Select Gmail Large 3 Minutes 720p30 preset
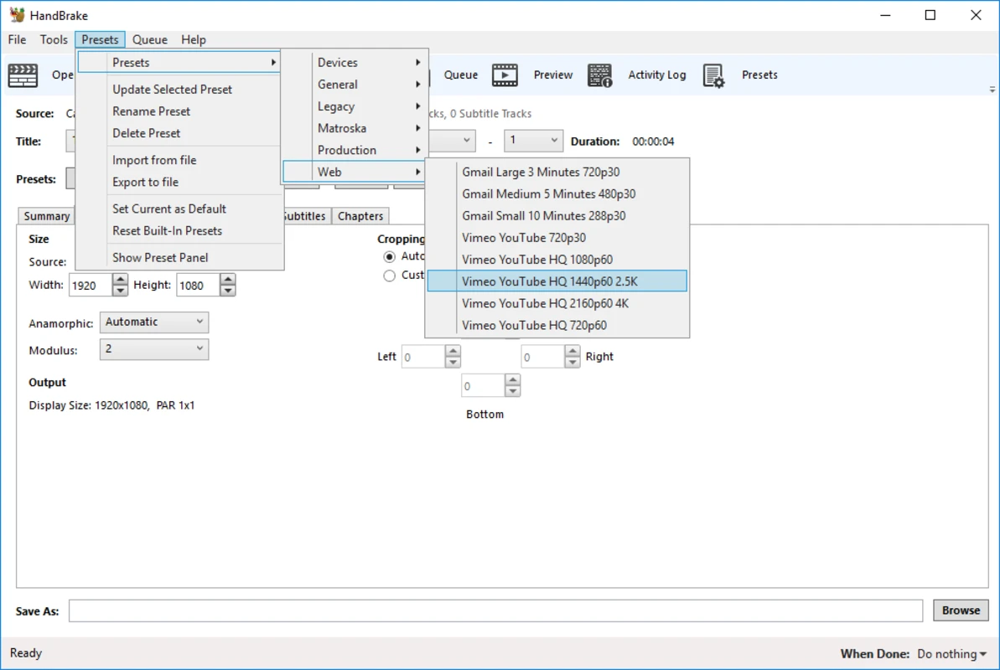Image resolution: width=1000 pixels, height=670 pixels. [x=541, y=173]
